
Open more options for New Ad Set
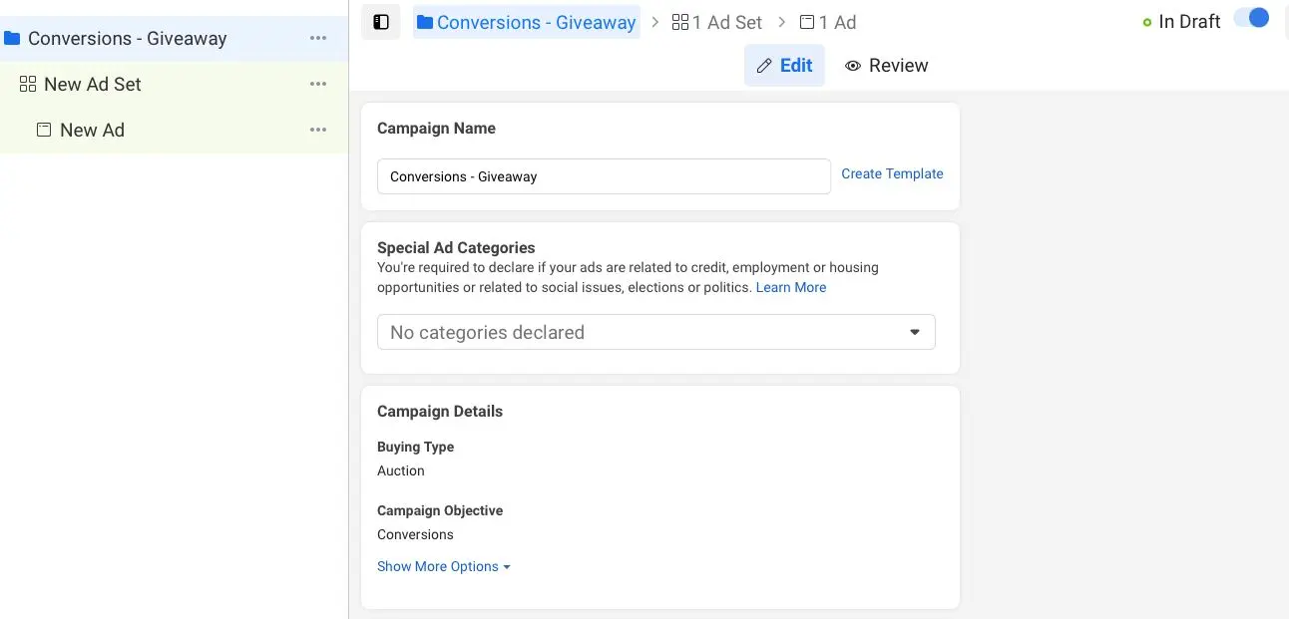tap(318, 84)
